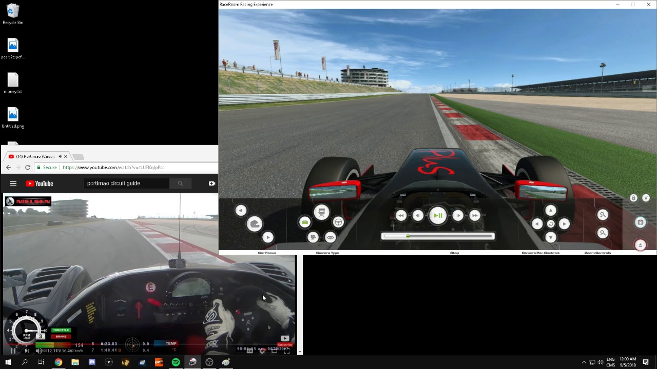Image resolution: width=657 pixels, height=369 pixels.
Task: Select the green car chase camera
Action: pyautogui.click(x=305, y=222)
